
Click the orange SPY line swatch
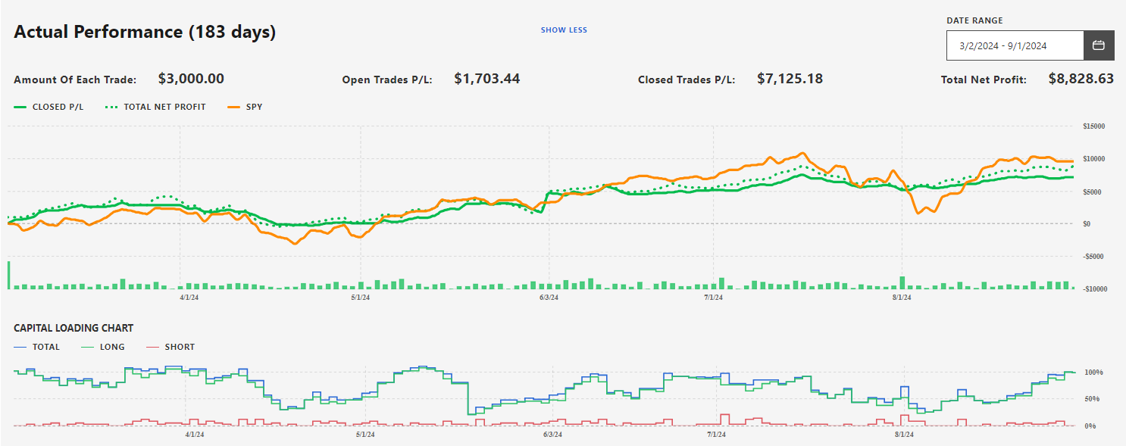(x=233, y=108)
